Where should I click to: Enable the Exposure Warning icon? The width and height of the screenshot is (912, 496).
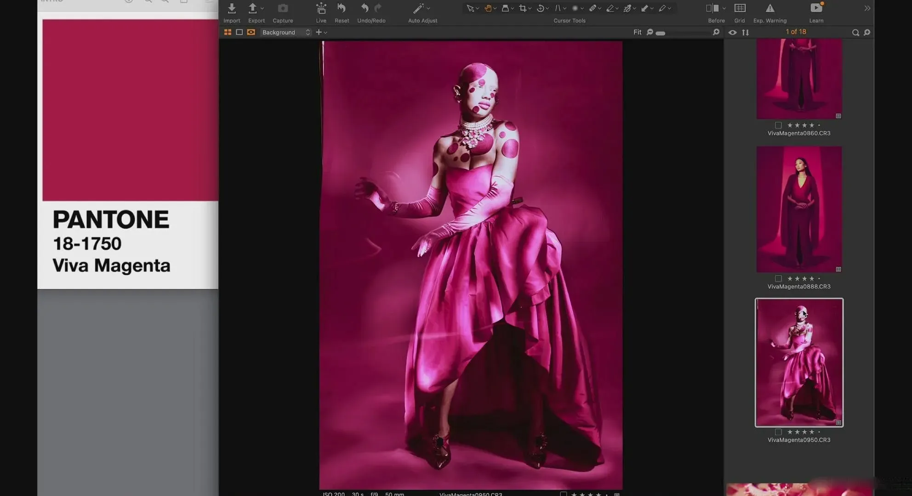(x=770, y=8)
